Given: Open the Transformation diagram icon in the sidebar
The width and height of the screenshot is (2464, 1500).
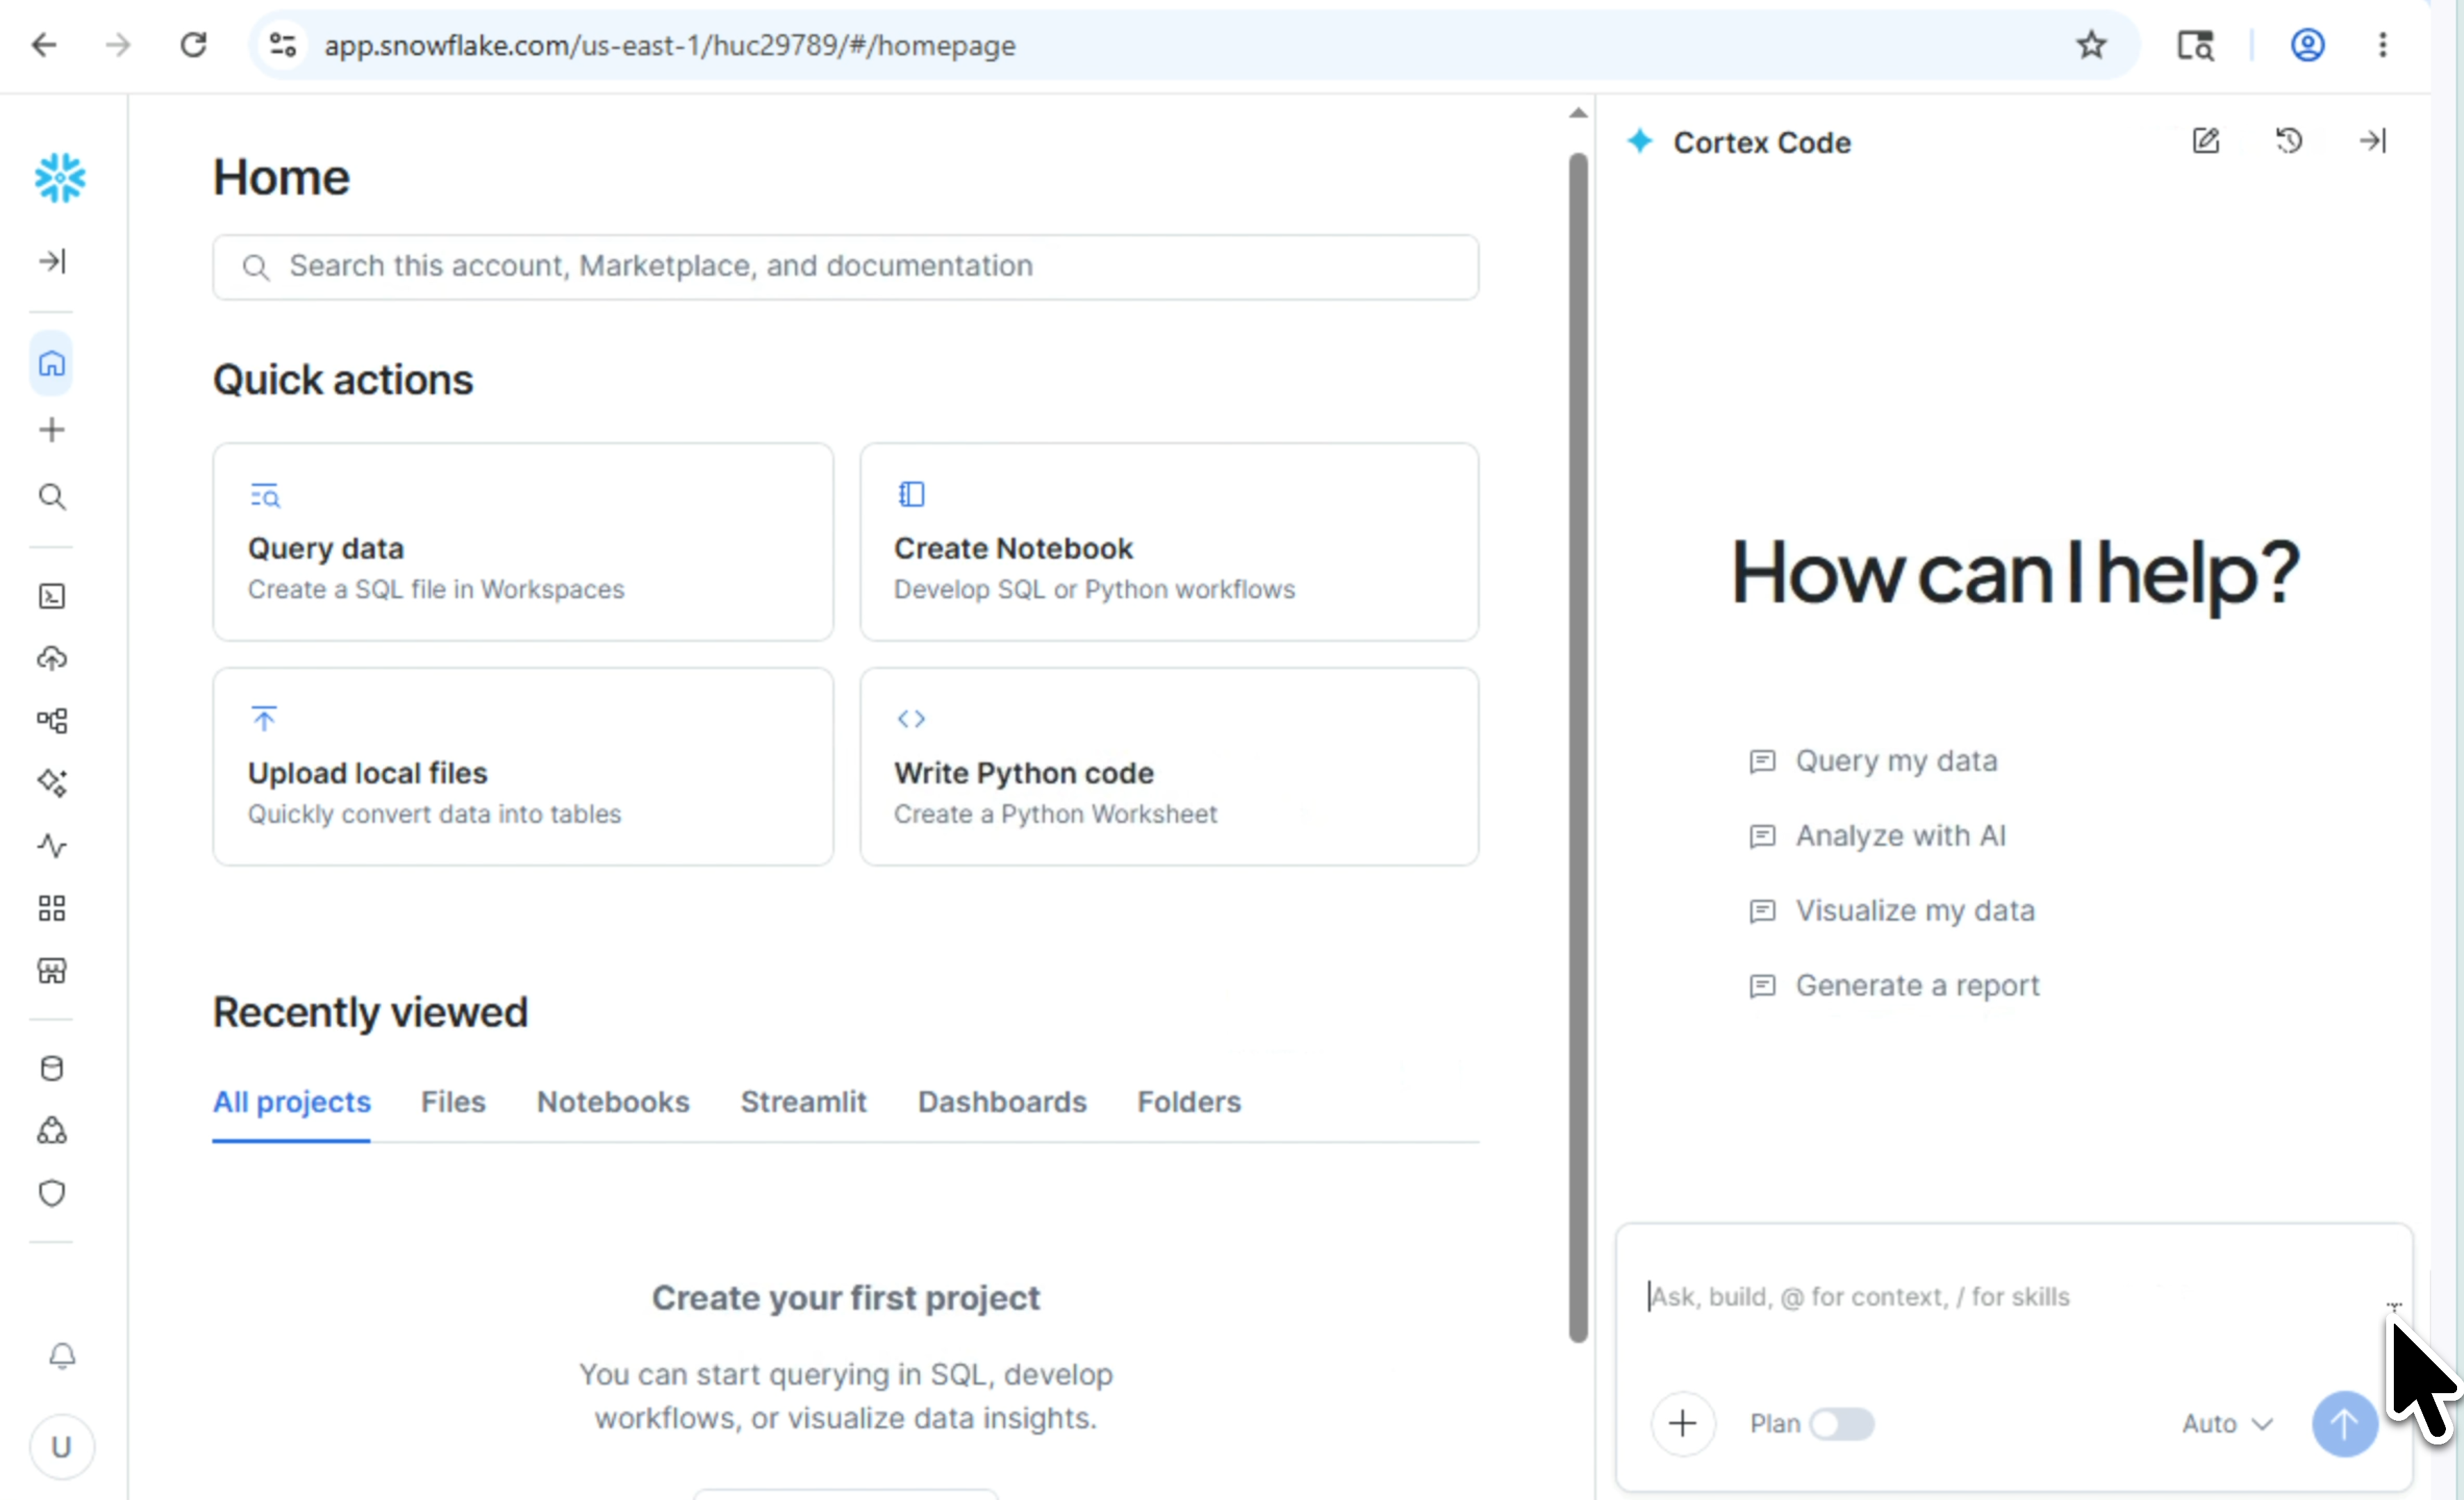Looking at the screenshot, I should point(52,721).
